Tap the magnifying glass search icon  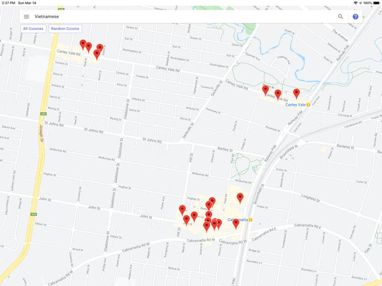pos(341,16)
